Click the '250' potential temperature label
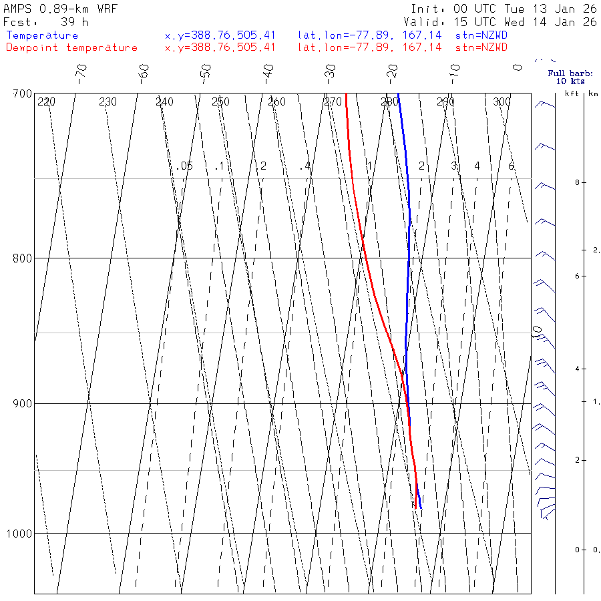Viewport: 601px width, 601px height. point(220,102)
